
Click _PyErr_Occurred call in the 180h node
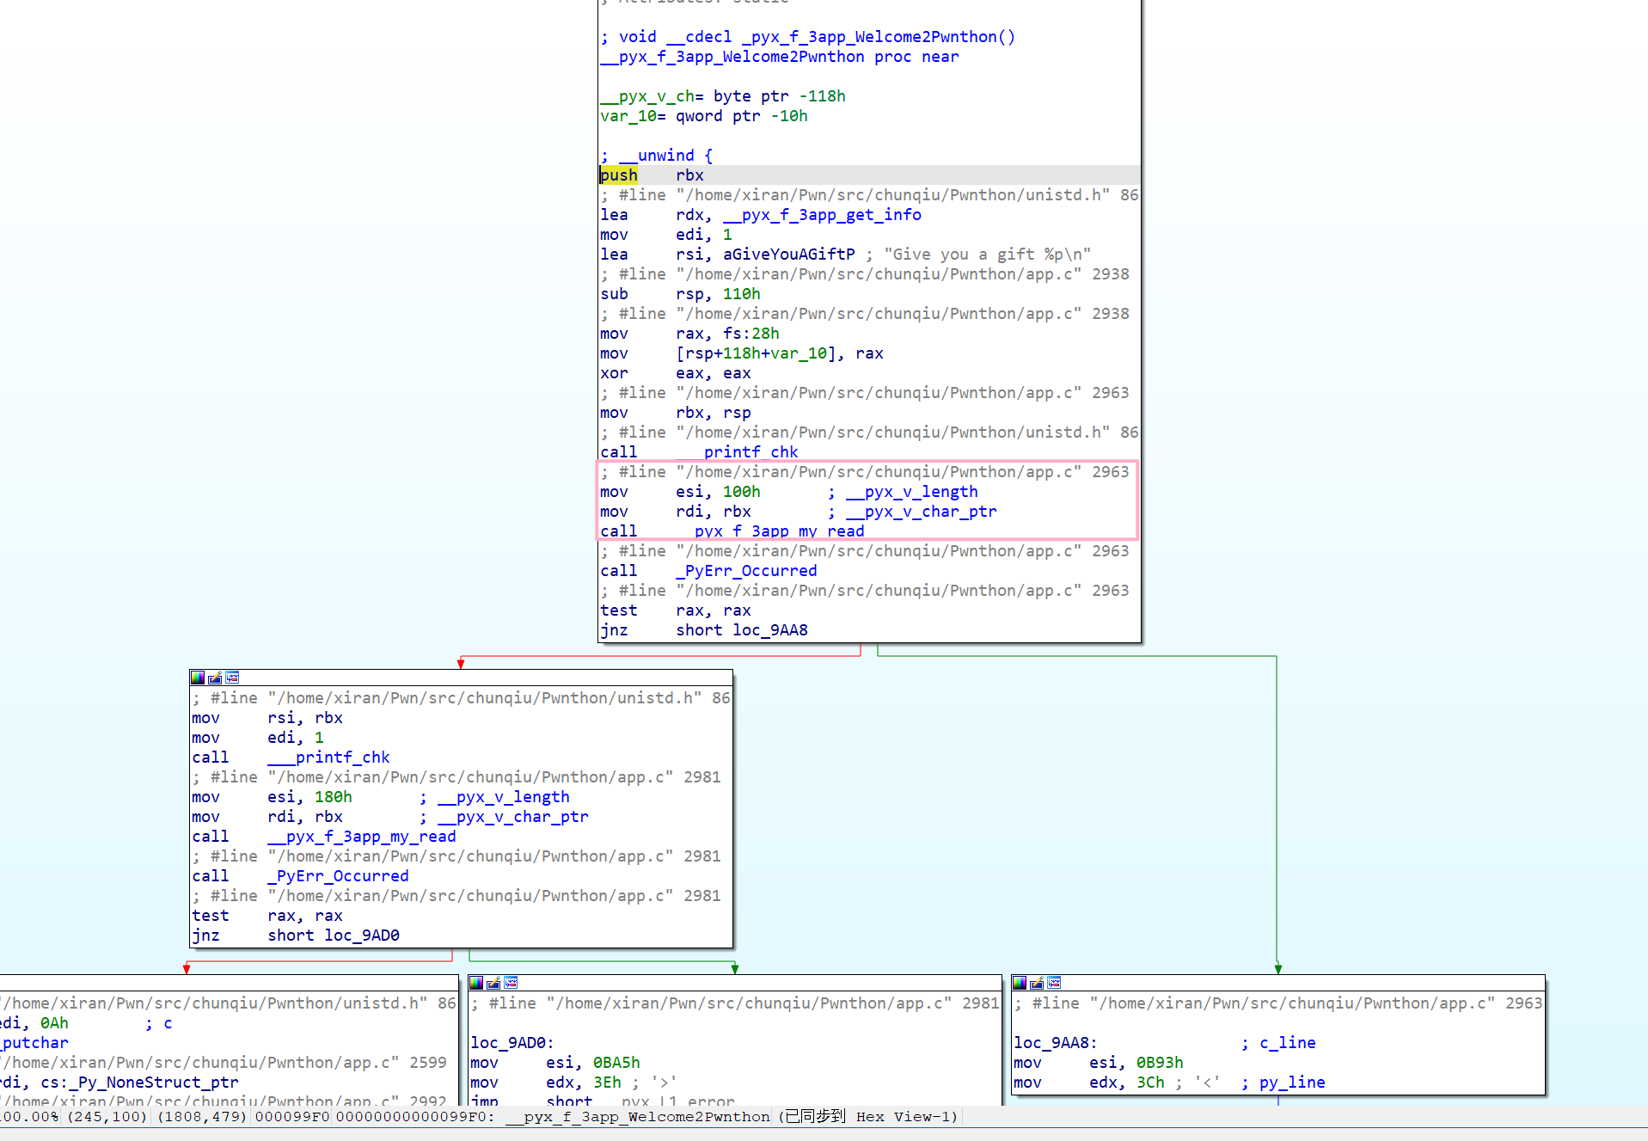coord(338,876)
